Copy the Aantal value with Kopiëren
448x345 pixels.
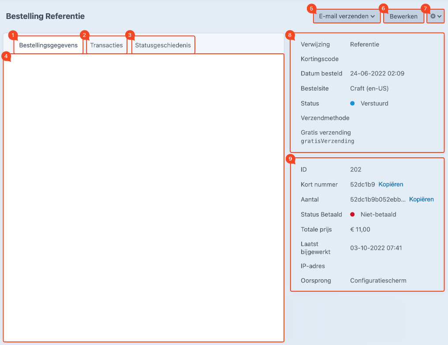click(421, 200)
